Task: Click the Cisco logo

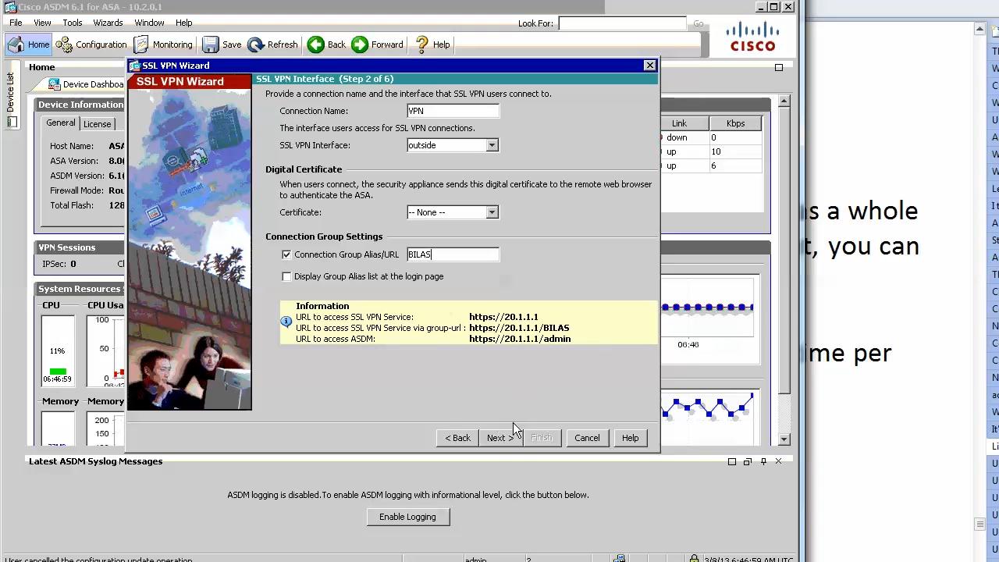Action: click(752, 37)
